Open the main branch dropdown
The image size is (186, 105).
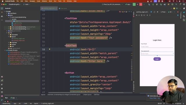pos(27,4)
